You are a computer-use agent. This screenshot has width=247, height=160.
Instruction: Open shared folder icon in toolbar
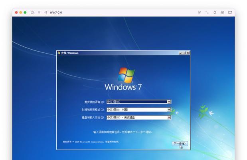(230, 12)
